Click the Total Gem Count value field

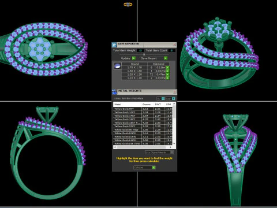pyautogui.click(x=172, y=50)
